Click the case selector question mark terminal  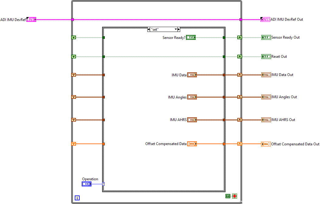point(103,184)
